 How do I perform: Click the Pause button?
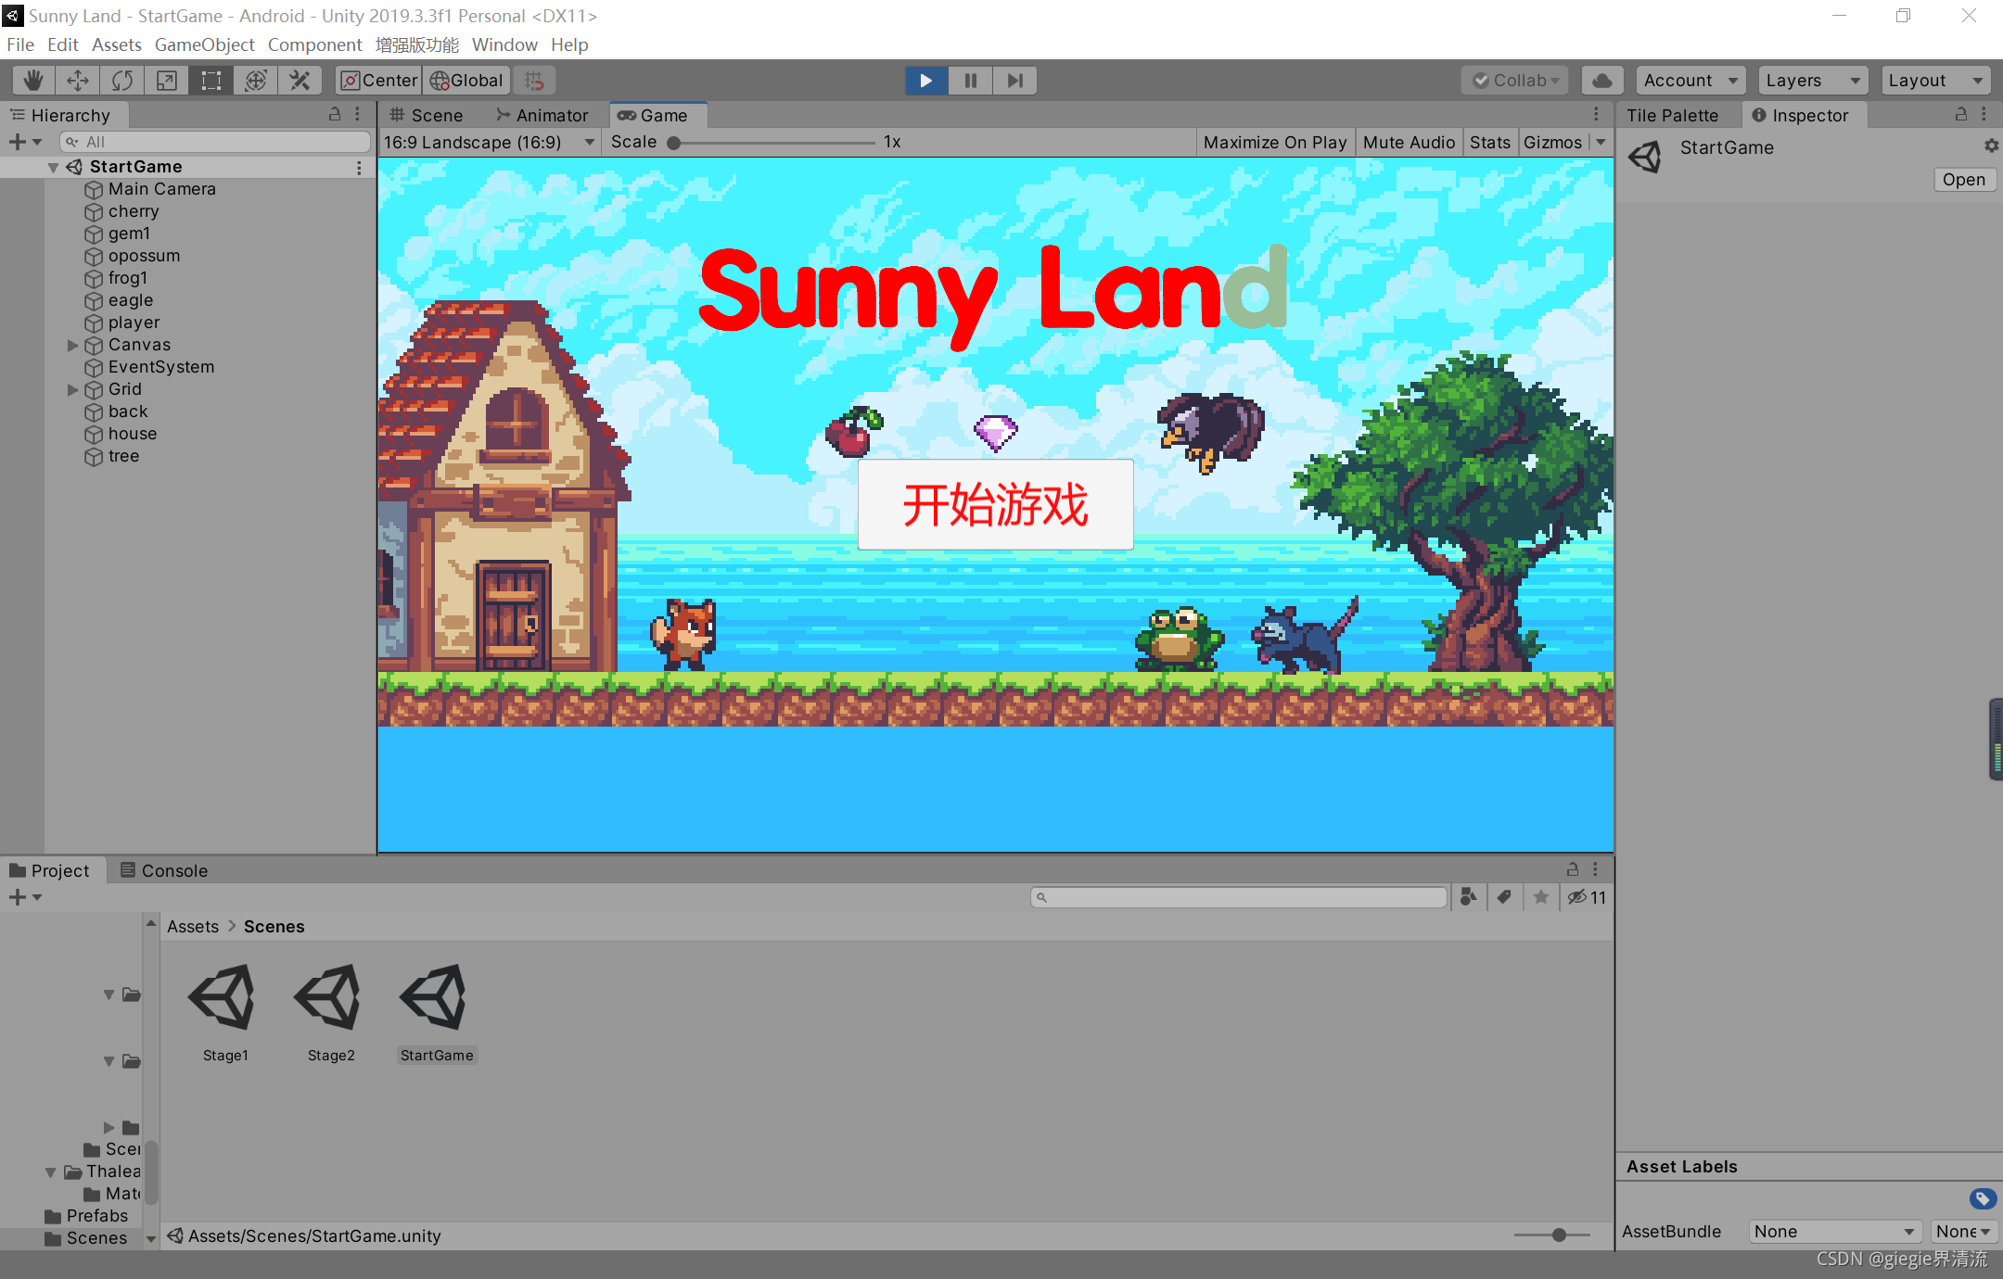tap(971, 81)
